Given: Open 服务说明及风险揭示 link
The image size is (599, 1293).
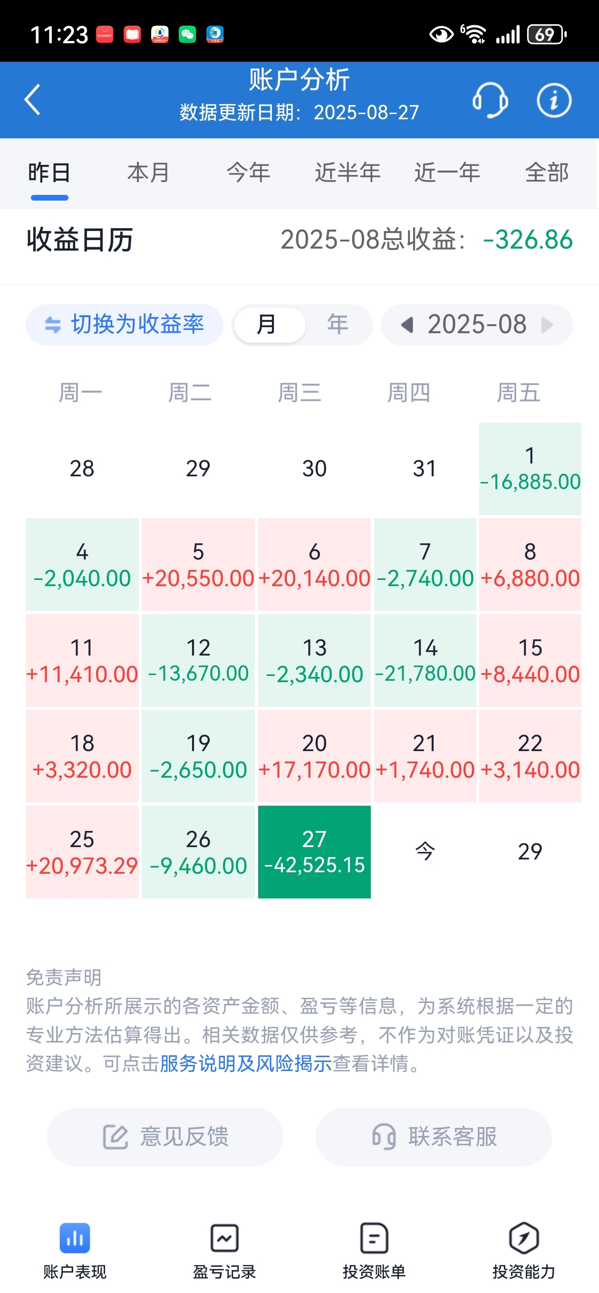Looking at the screenshot, I should pos(245,1062).
